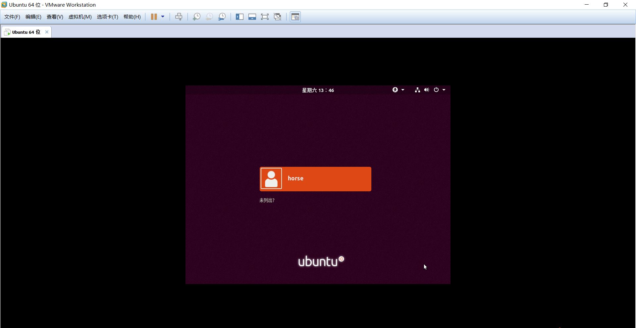
Task: Select the horse user account
Action: coord(315,179)
